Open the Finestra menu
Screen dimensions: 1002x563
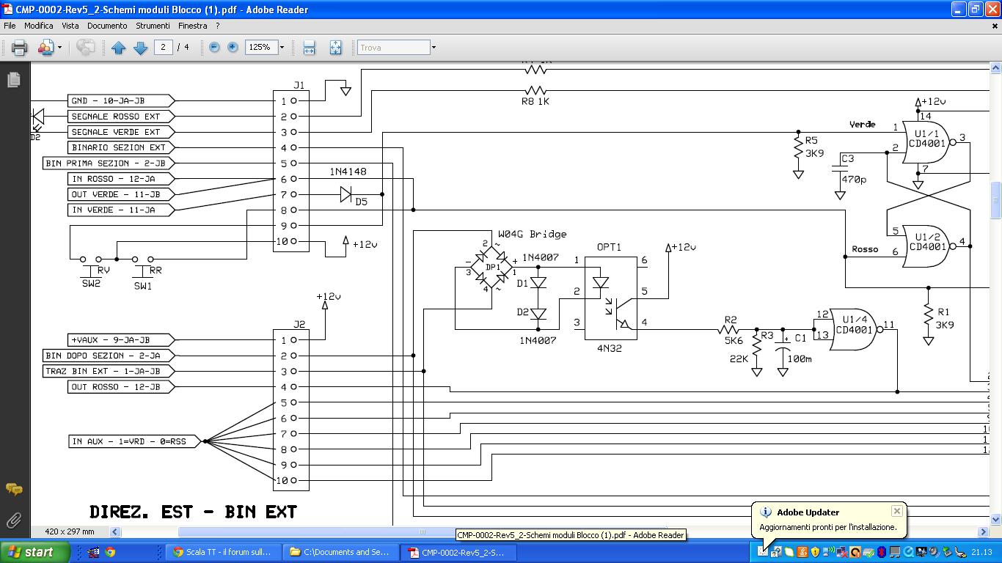click(x=193, y=26)
